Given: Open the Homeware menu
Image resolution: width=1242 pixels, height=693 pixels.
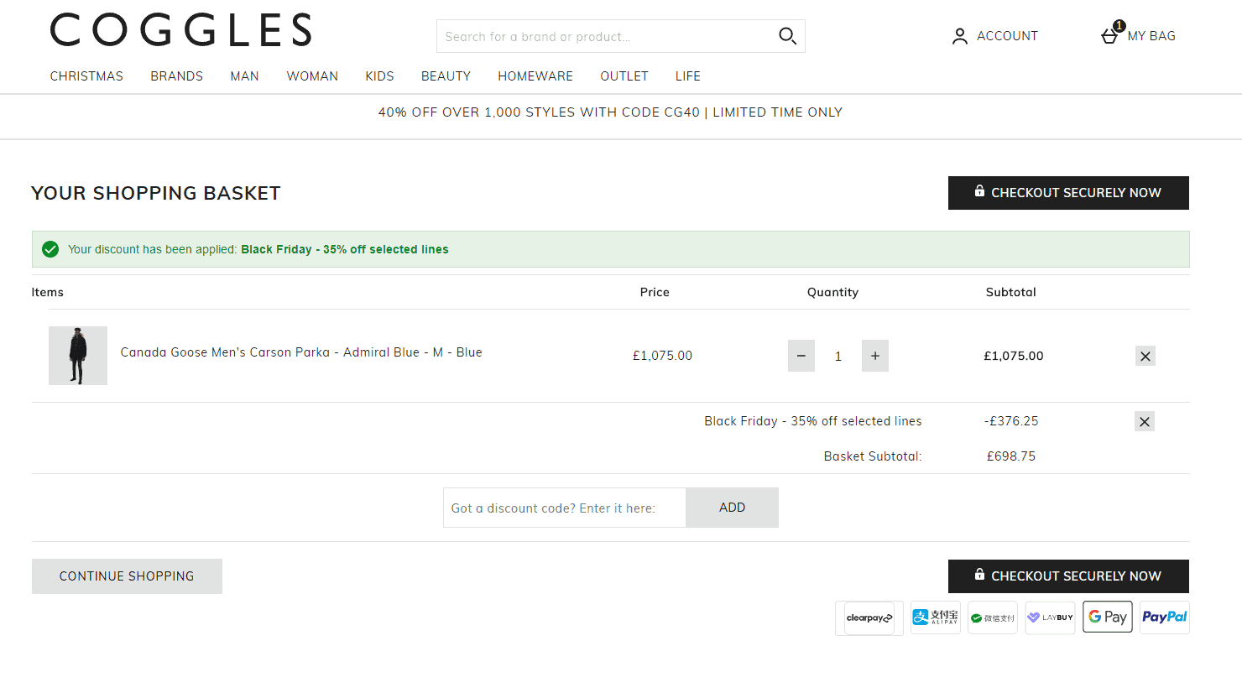Looking at the screenshot, I should pyautogui.click(x=535, y=76).
